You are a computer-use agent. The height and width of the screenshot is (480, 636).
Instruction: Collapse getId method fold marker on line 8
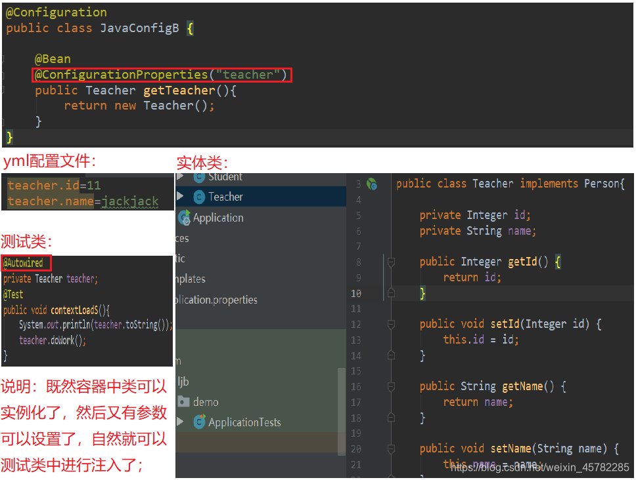click(391, 262)
